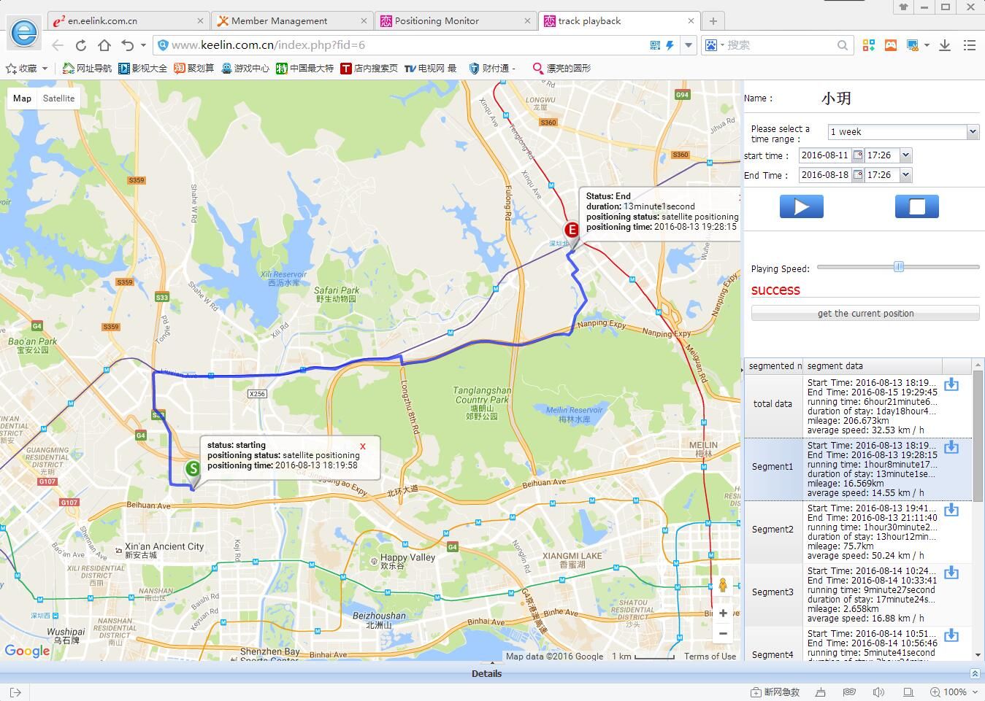The image size is (985, 701).
Task: Click the search magnifier icon
Action: 843,45
